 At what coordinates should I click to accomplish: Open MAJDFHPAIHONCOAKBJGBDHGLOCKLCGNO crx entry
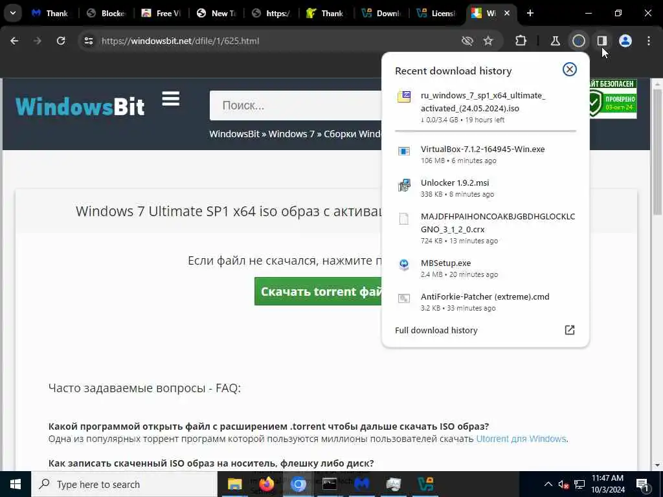pyautogui.click(x=486, y=228)
